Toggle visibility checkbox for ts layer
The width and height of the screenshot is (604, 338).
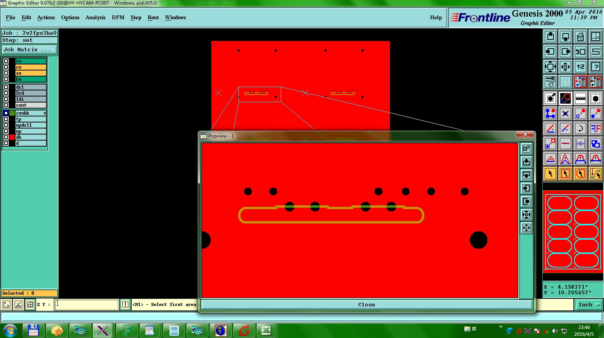(6, 61)
